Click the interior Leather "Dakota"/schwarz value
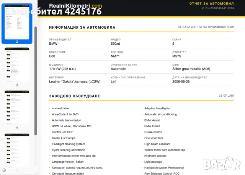This screenshot has height=175, width=245. point(75,81)
